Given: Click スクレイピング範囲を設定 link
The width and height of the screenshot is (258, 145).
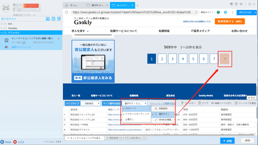Looking at the screenshot, I should click(163, 103).
